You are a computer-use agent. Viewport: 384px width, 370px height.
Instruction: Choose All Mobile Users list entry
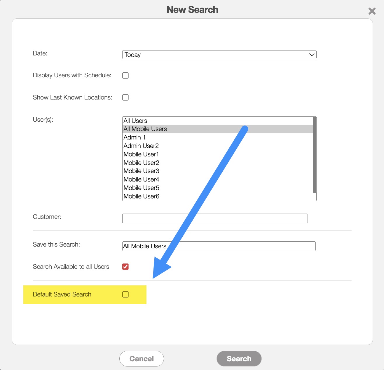click(x=145, y=129)
